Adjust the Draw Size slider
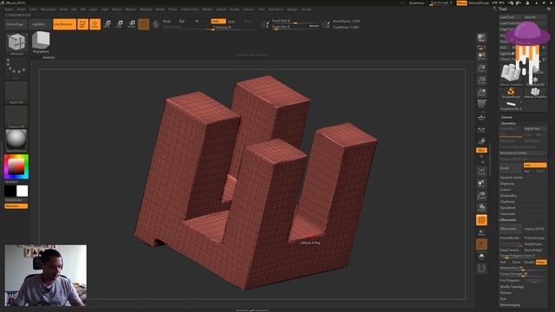The width and height of the screenshot is (555, 312). pos(295,27)
